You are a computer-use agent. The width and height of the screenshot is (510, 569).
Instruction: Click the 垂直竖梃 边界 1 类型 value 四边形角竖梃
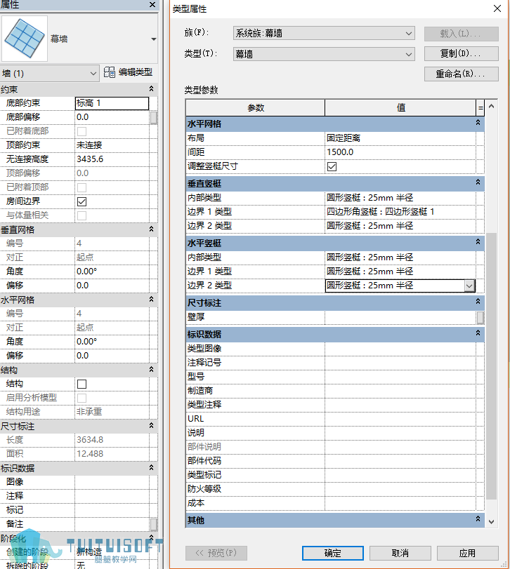[400, 212]
